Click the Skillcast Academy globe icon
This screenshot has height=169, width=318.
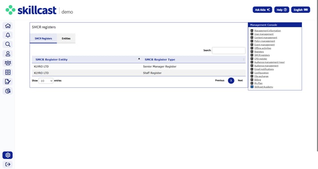tap(252, 87)
